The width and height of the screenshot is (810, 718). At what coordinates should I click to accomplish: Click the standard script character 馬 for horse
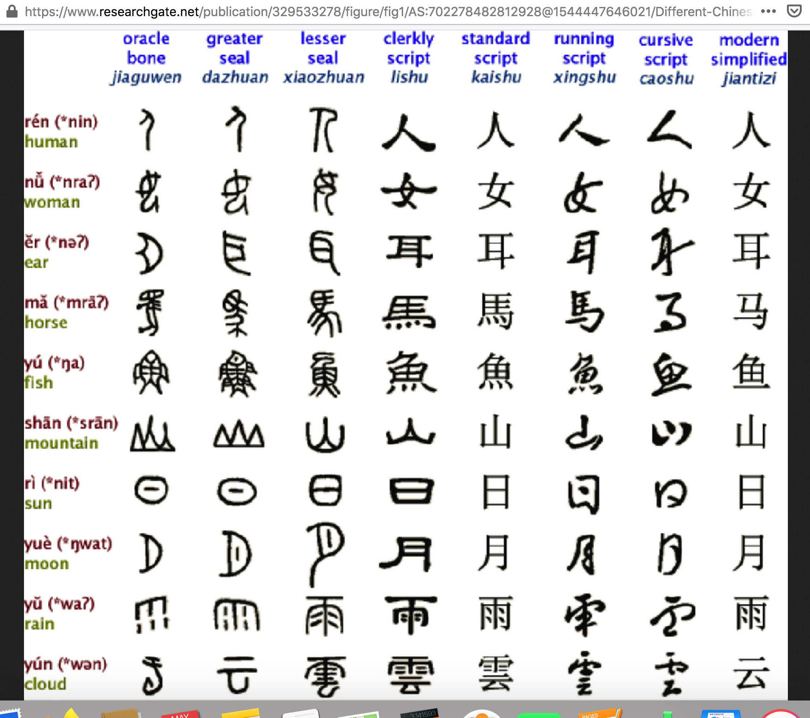(496, 311)
